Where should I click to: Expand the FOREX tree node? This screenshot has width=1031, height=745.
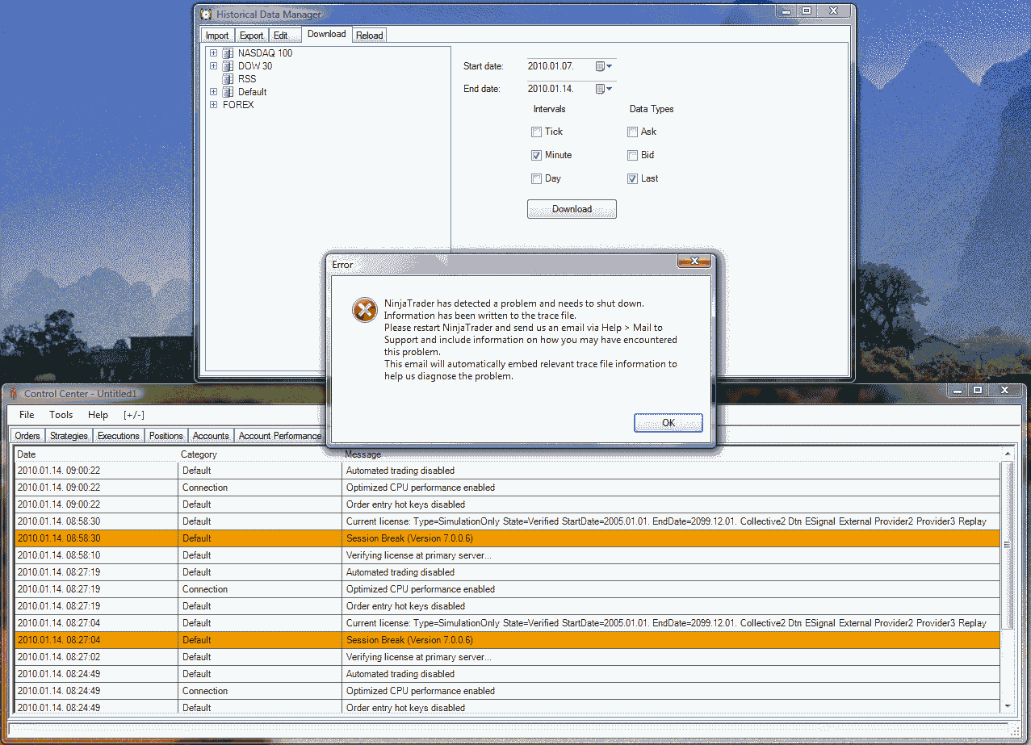click(x=213, y=105)
